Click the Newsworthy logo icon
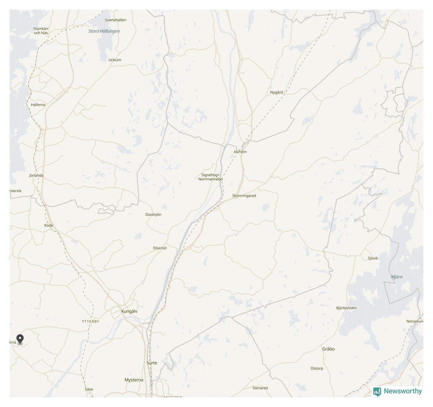 click(377, 391)
